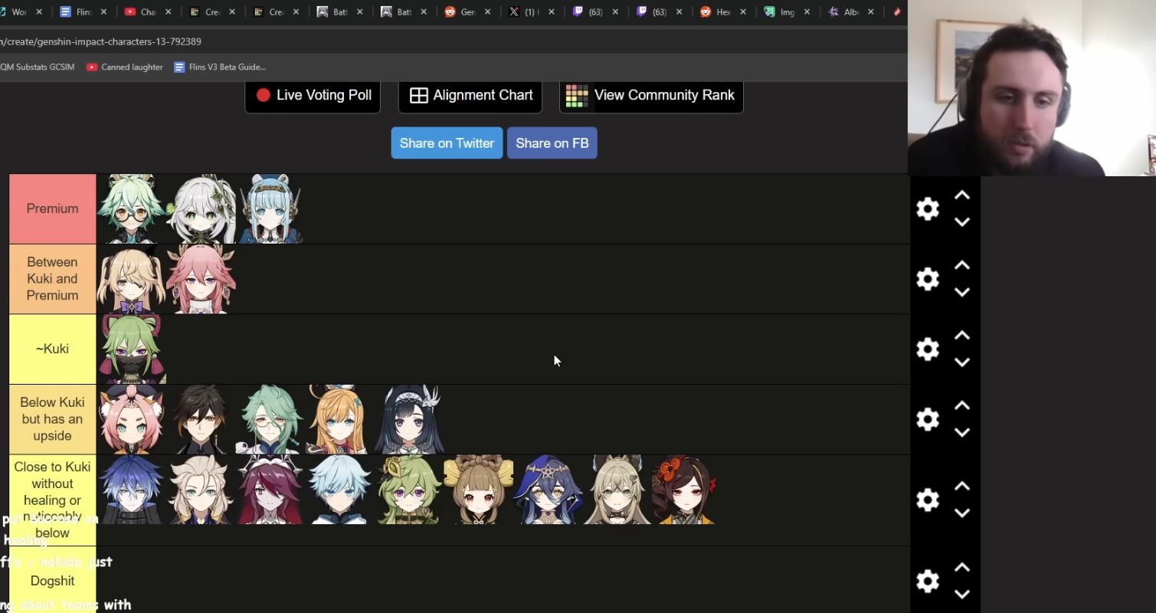1156x613 pixels.
Task: Select brown-haired character with hair buns
Action: [x=479, y=490]
